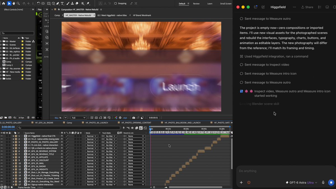
Task: Click the microphone icon in chat input
Action: click(x=323, y=183)
